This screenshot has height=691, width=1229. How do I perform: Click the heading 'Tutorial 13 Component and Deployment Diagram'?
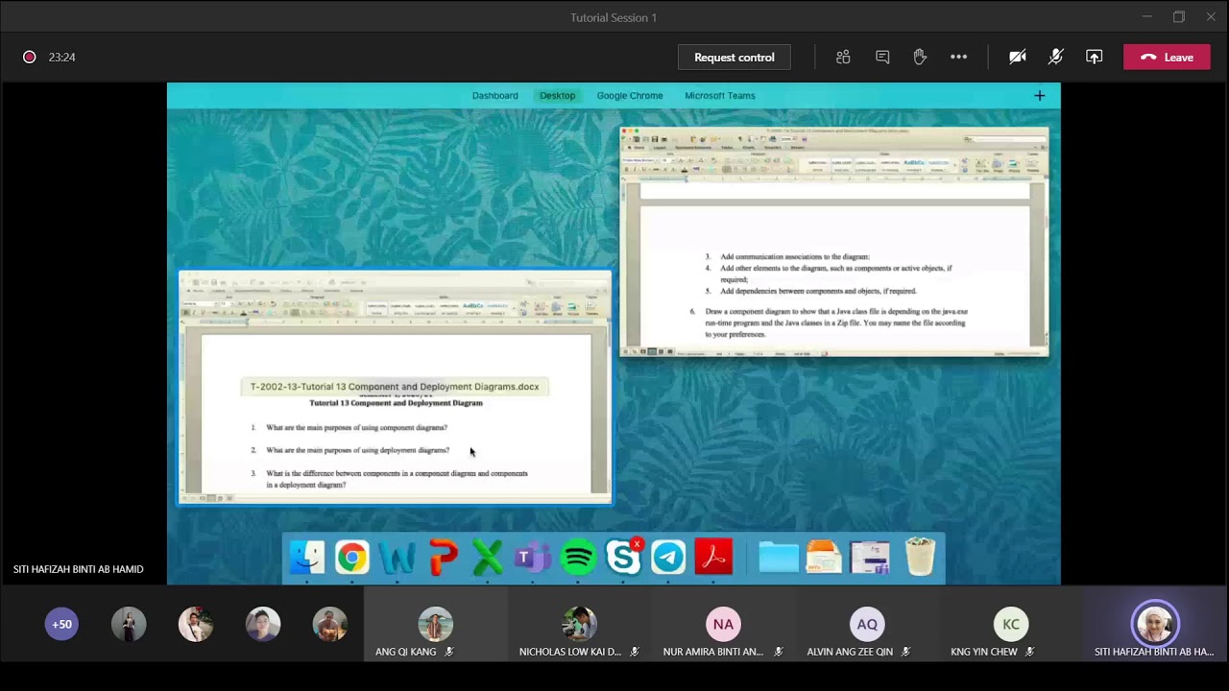click(x=396, y=403)
